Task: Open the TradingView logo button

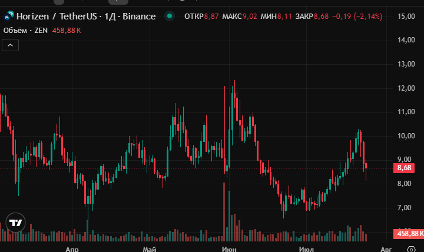Action: point(16,223)
